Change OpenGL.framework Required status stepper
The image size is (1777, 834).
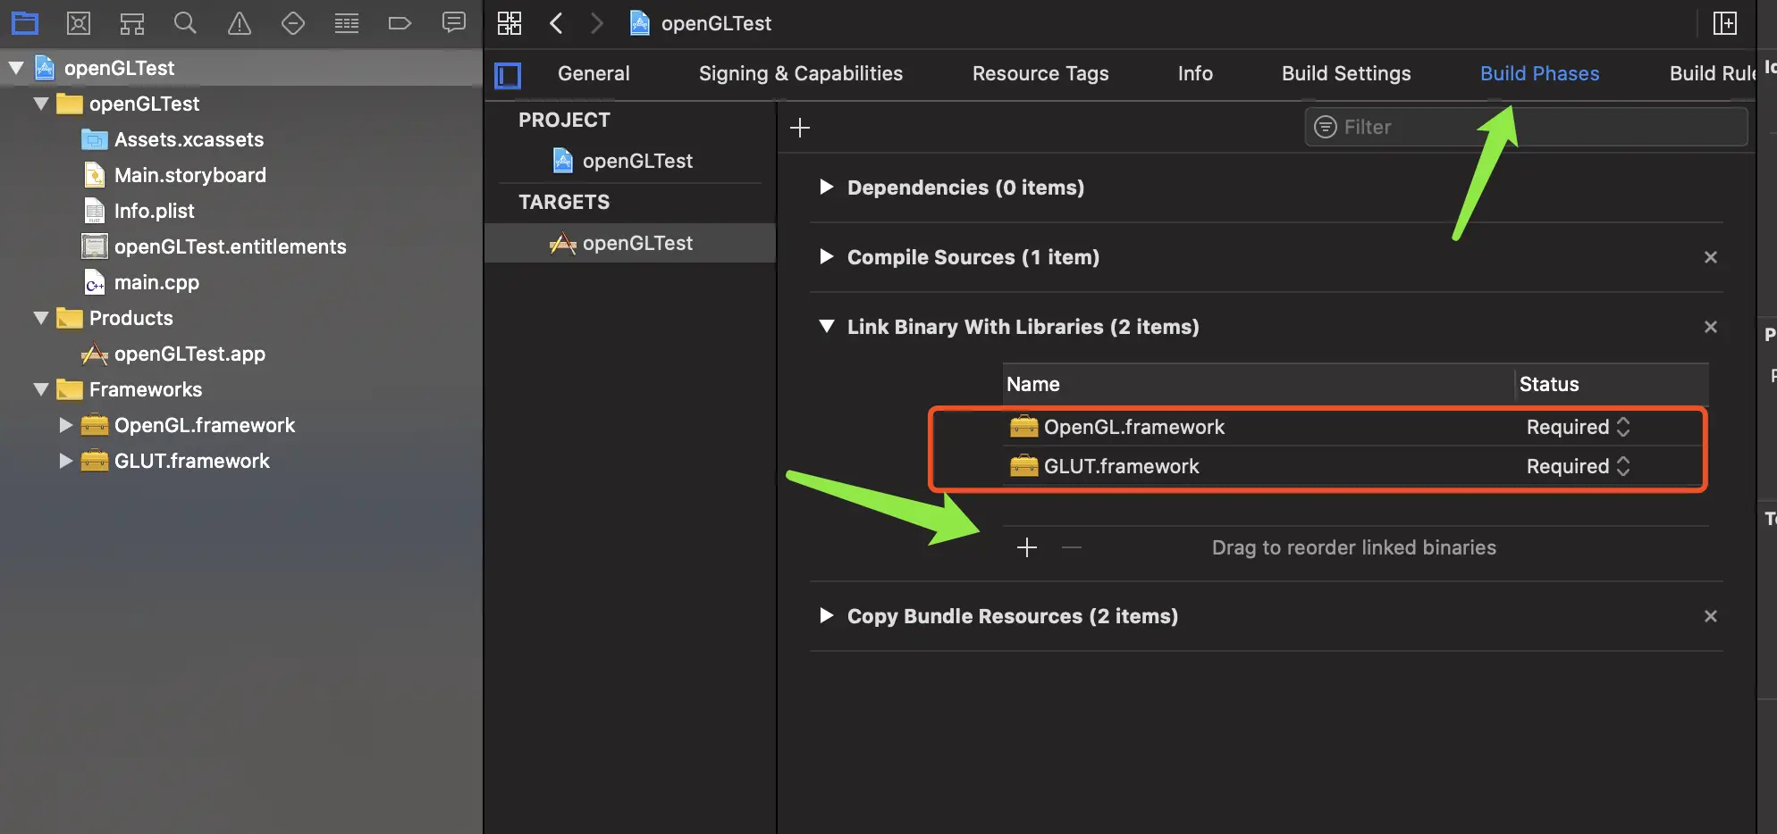[1623, 427]
